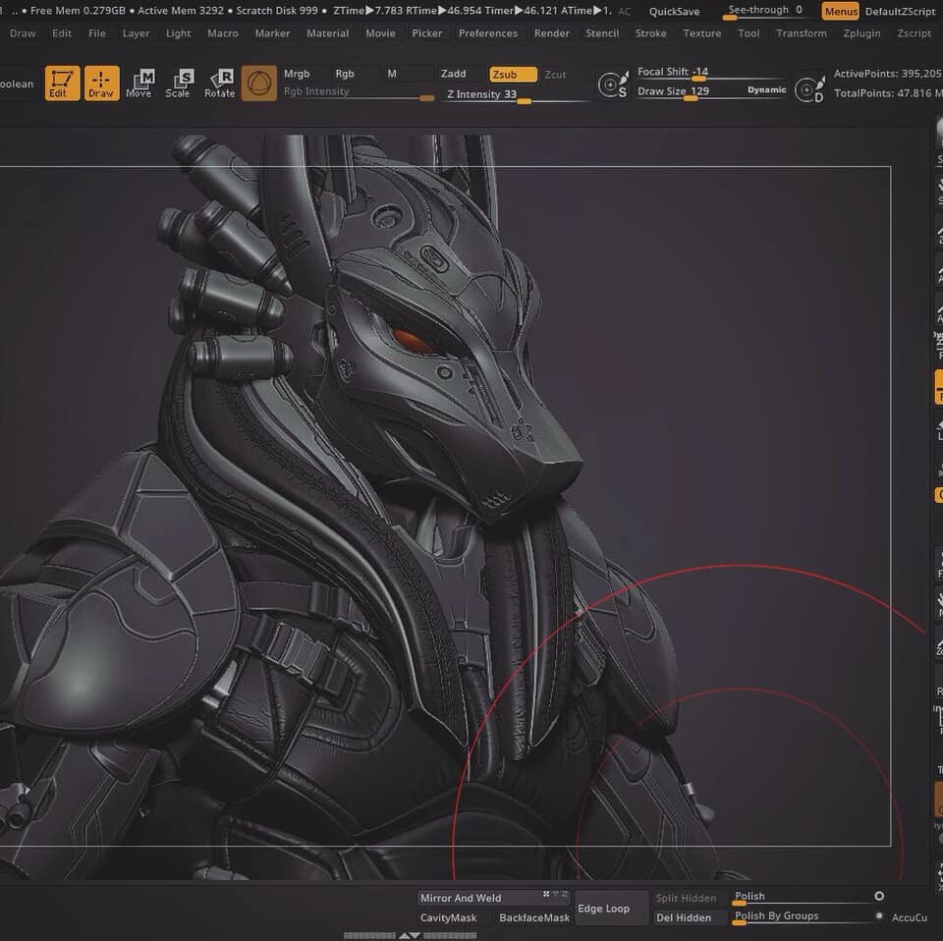Viewport: 943px width, 941px height.
Task: Adjust the Polish slider
Action: click(x=803, y=897)
